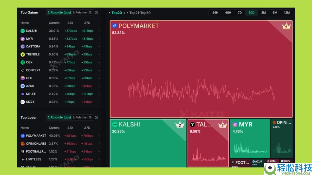
Task: Click the MYR icon in Top Gainer list
Action: click(x=23, y=39)
